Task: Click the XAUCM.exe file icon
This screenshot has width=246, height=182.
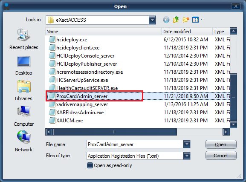Action: pos(52,120)
